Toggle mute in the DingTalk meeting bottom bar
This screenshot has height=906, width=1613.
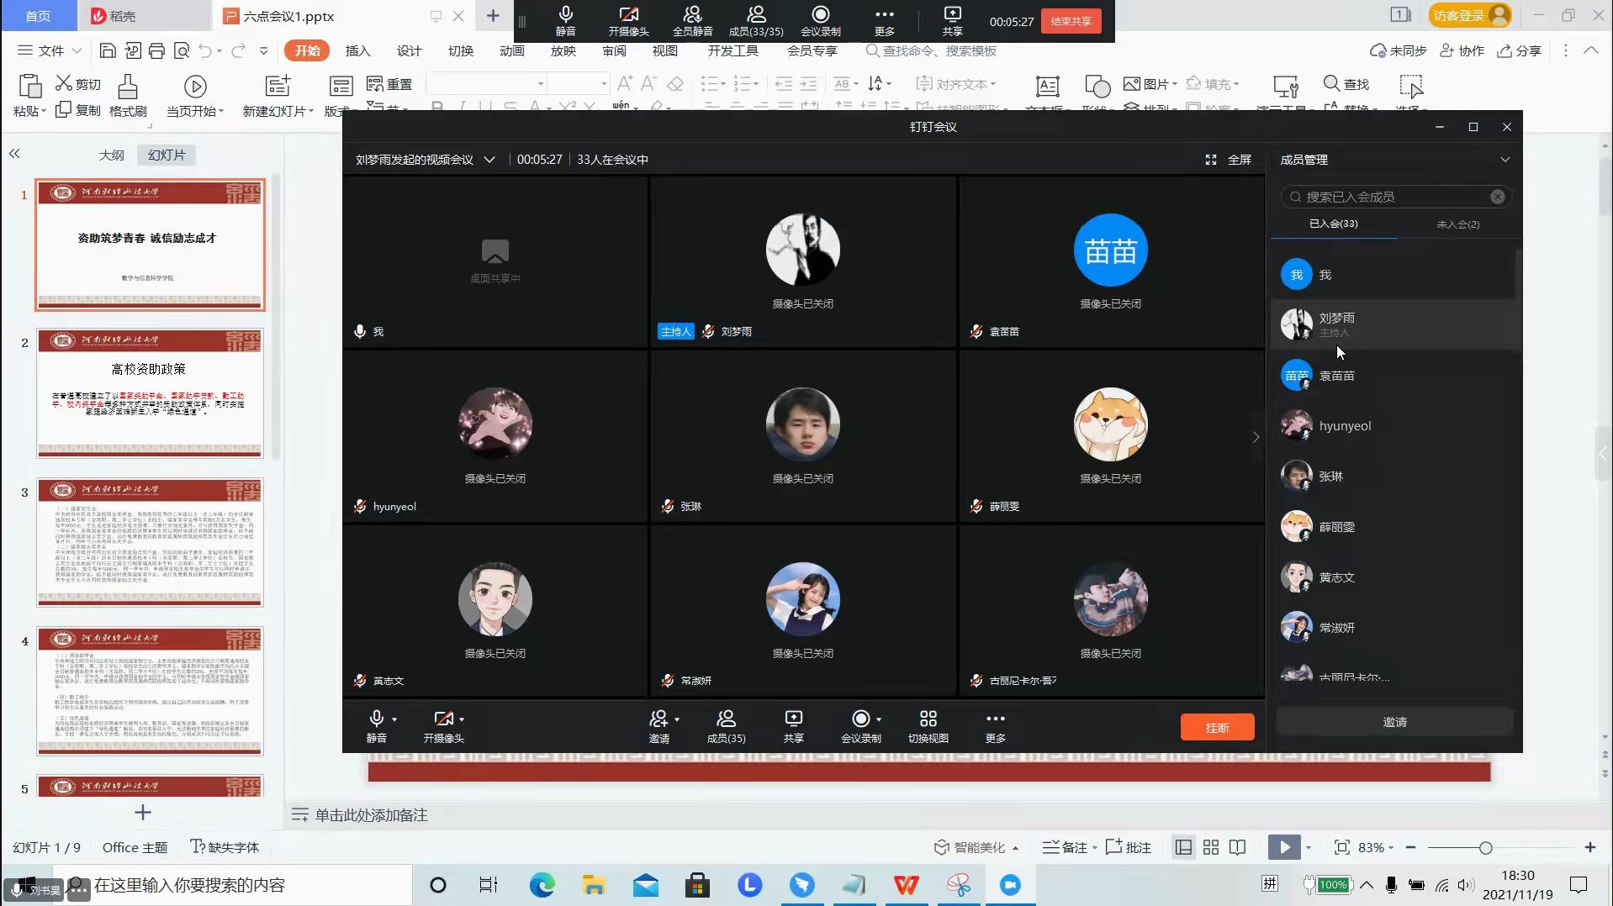(x=376, y=726)
